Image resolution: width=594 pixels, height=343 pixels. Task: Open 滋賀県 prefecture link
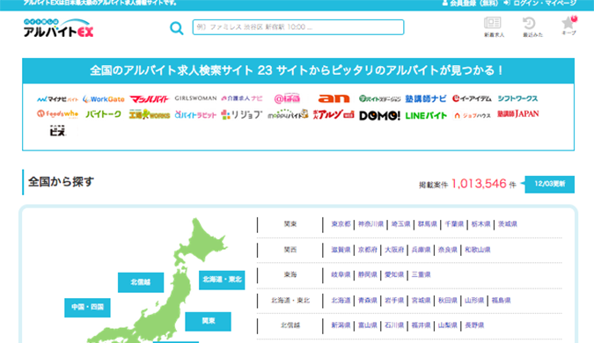point(341,250)
